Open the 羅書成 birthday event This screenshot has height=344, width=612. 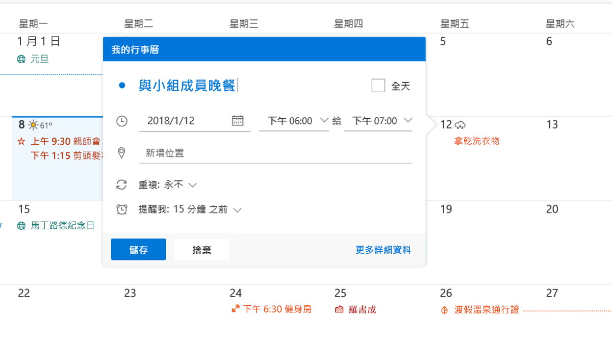point(362,309)
